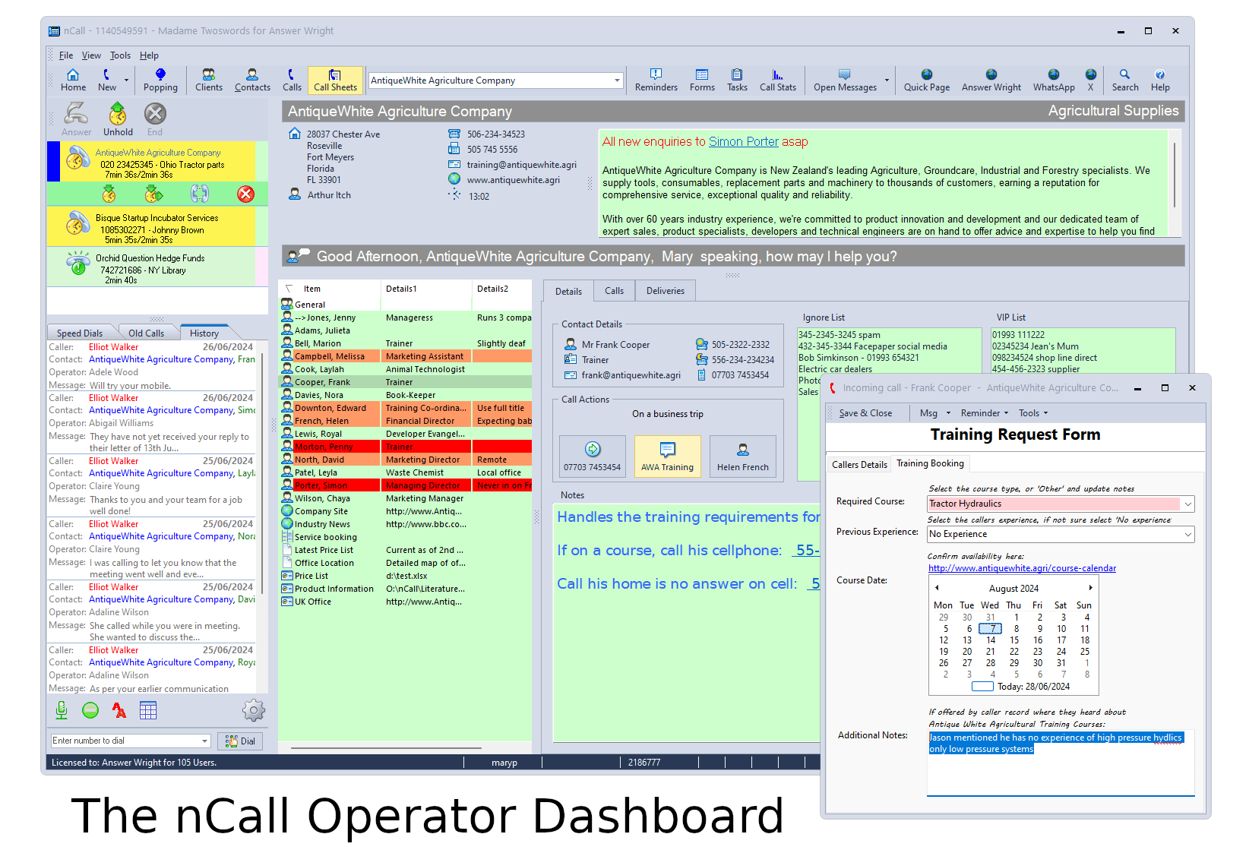Click the company info panel scrollbar

point(1175,174)
